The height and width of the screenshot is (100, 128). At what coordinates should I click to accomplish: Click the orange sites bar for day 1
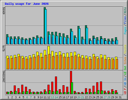click(8, 64)
